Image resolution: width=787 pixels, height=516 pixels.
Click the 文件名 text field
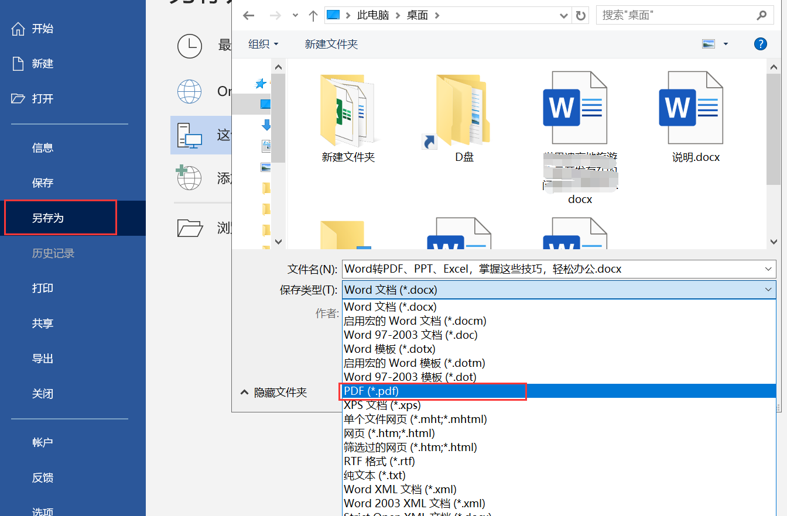[x=552, y=269]
